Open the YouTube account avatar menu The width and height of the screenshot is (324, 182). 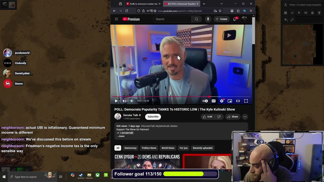pos(244,19)
